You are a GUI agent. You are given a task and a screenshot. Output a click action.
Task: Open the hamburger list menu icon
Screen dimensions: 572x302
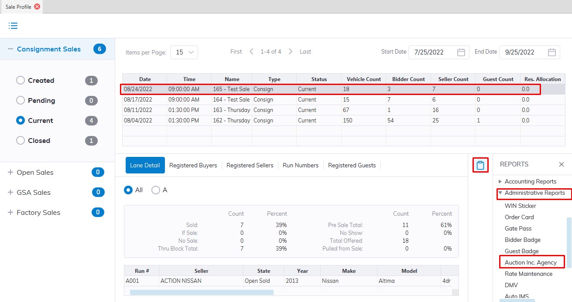(13, 26)
